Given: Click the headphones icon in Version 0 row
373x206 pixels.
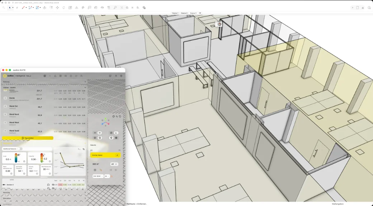Looking at the screenshot, I should (x=48, y=184).
